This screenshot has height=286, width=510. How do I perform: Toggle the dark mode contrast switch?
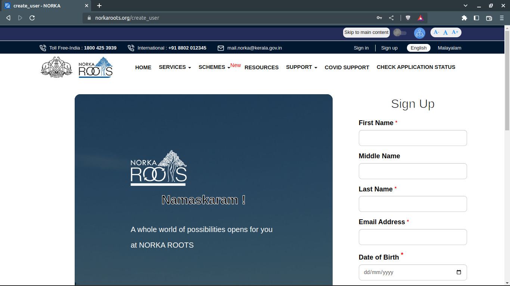point(400,33)
